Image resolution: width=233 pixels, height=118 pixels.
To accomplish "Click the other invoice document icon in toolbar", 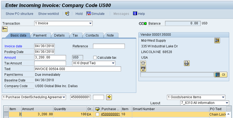I will point(67,14).
